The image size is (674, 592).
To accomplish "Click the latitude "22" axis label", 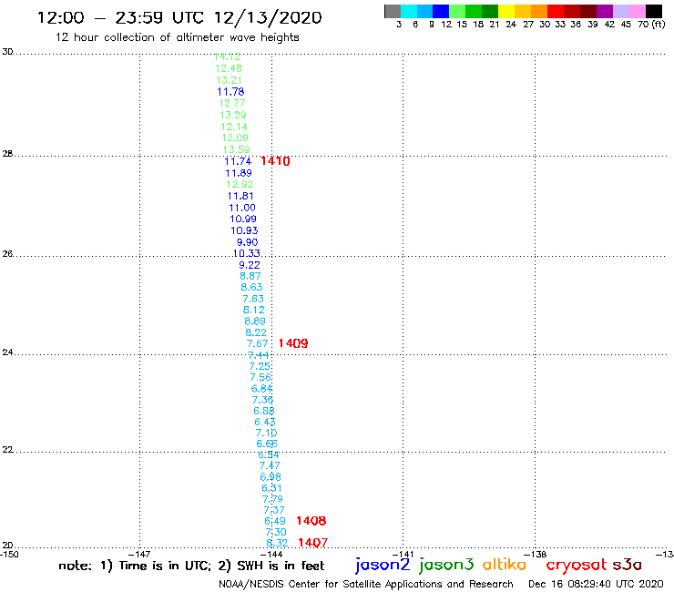I will click(x=7, y=450).
